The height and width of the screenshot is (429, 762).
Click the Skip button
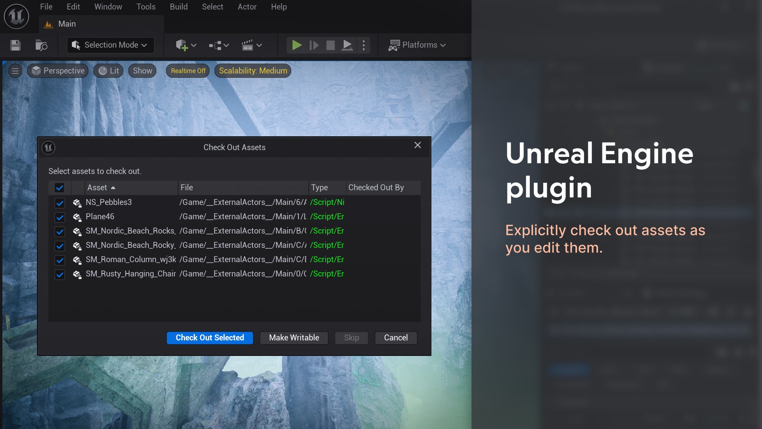351,338
